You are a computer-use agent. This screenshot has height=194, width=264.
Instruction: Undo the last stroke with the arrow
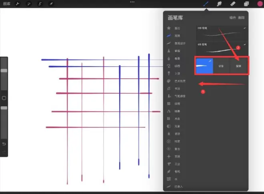tap(4, 144)
